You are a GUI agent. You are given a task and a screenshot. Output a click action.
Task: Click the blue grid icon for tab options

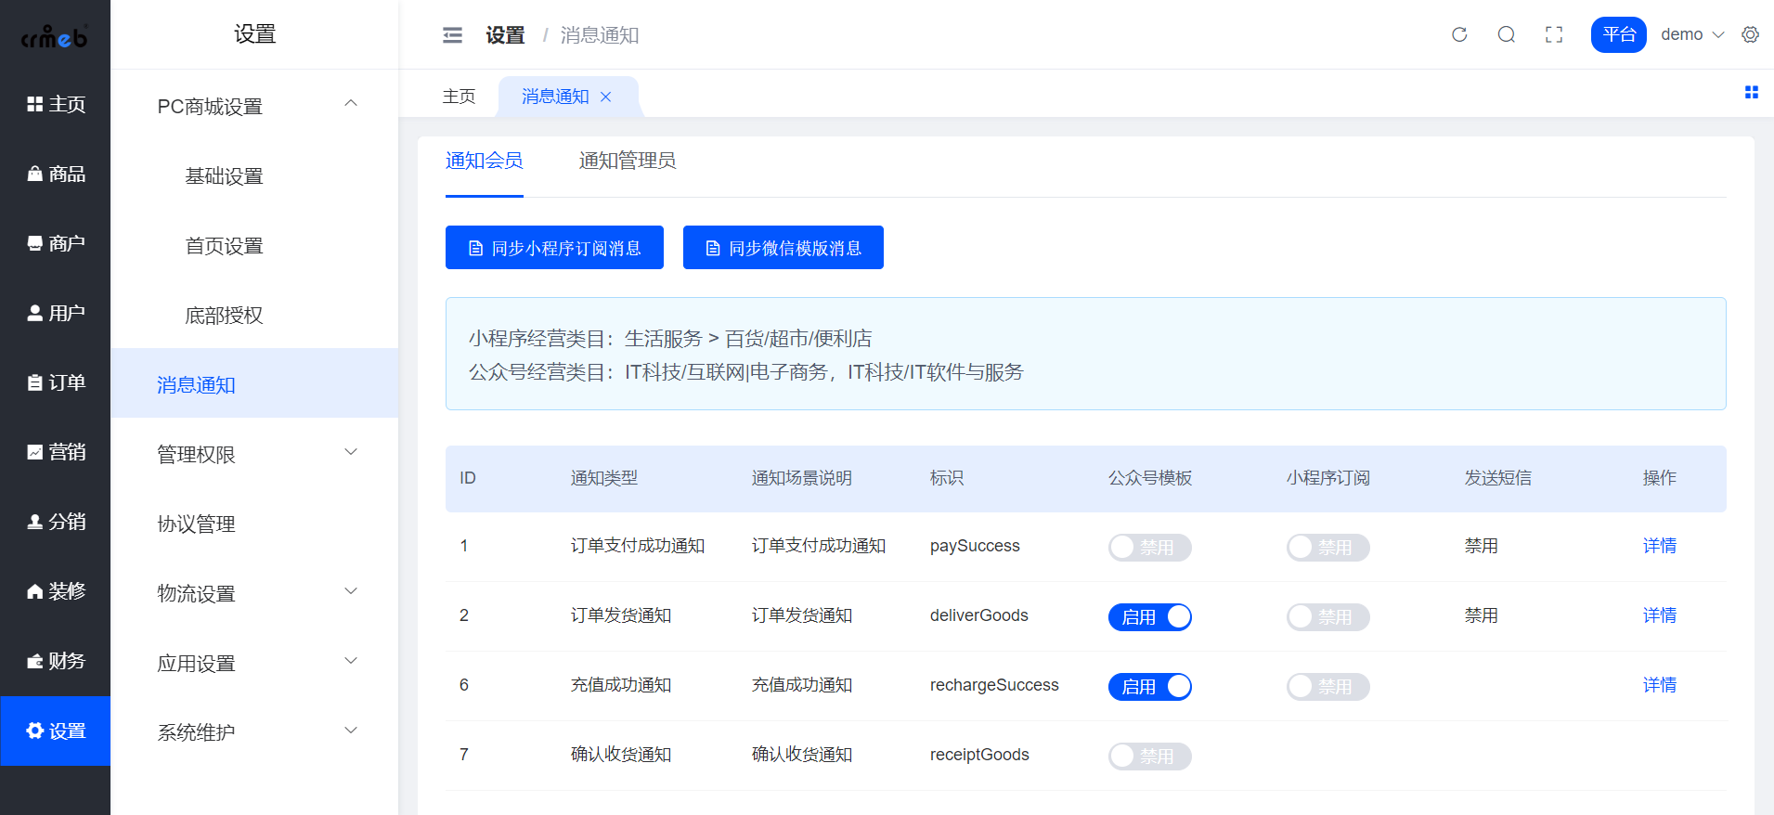click(x=1751, y=92)
